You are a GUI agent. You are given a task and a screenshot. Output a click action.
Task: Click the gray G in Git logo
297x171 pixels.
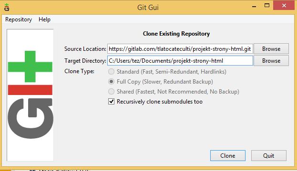click(31, 118)
